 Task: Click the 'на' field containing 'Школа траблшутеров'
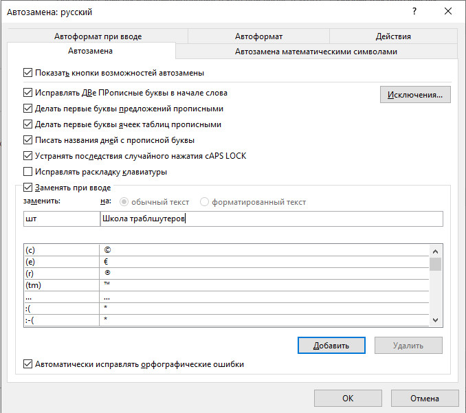tap(271, 219)
